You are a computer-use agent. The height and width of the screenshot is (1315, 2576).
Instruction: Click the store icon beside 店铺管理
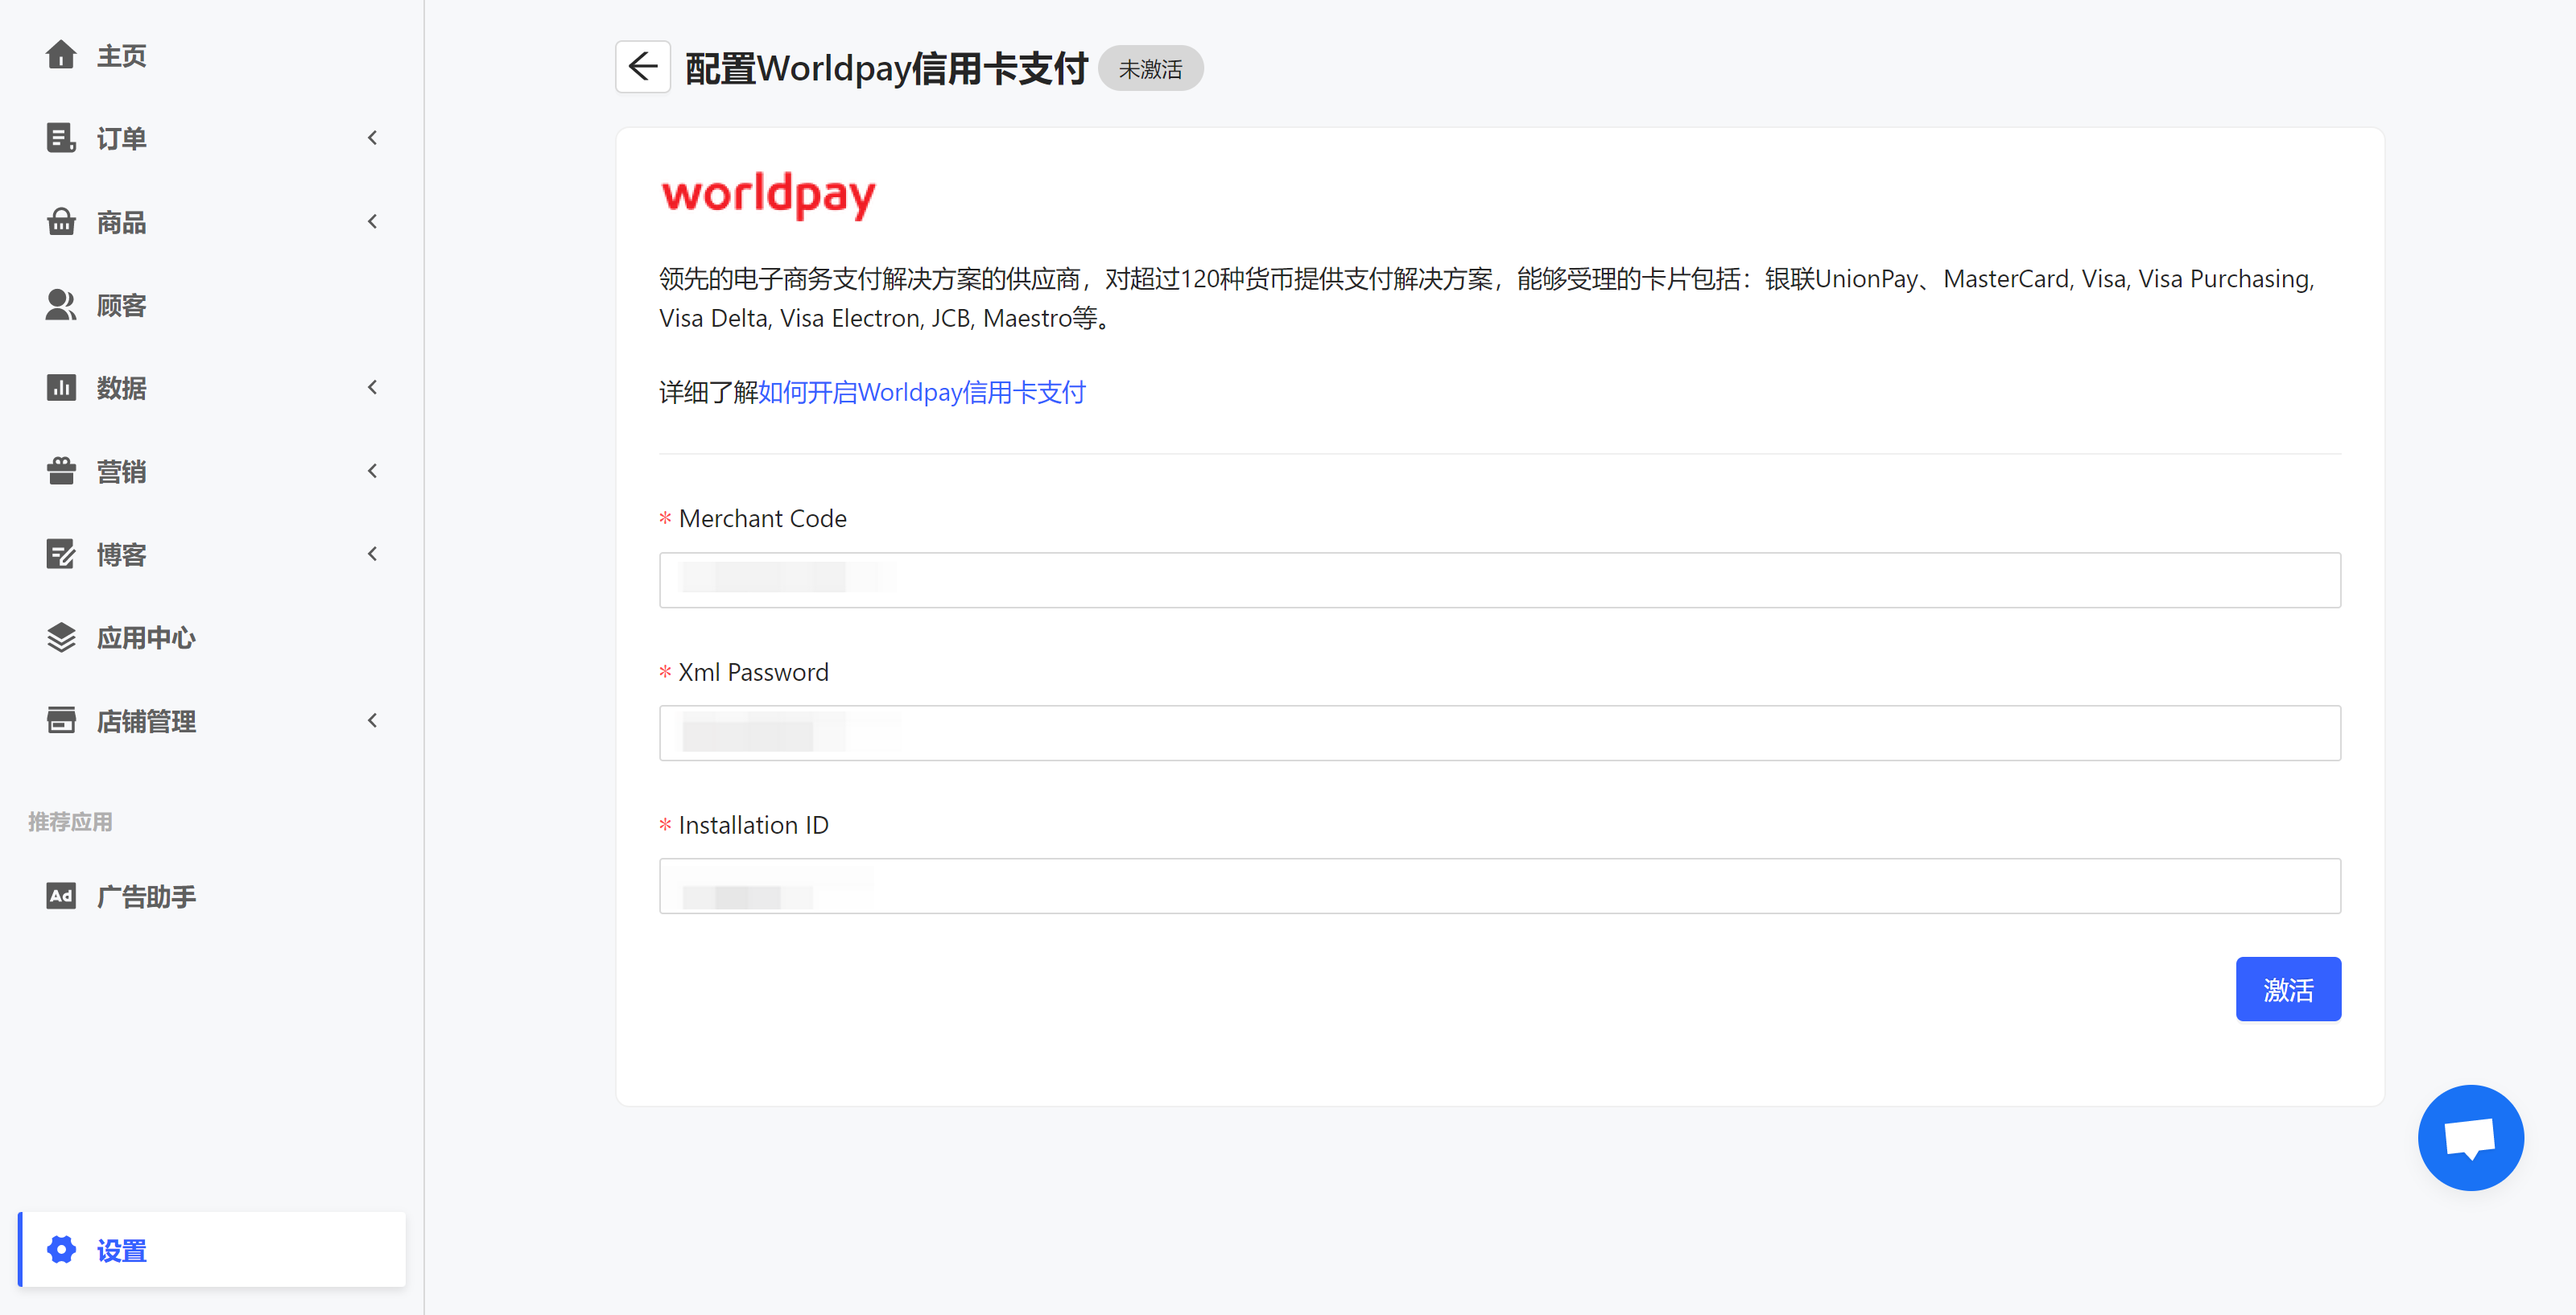pyautogui.click(x=61, y=720)
